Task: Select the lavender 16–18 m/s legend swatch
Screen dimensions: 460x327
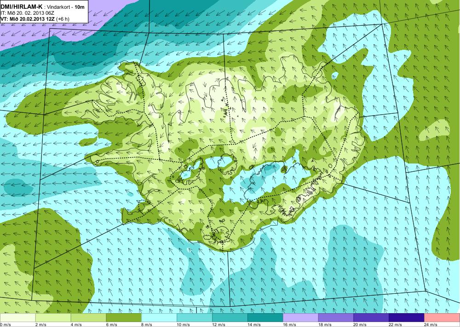Action: pyautogui.click(x=300, y=318)
